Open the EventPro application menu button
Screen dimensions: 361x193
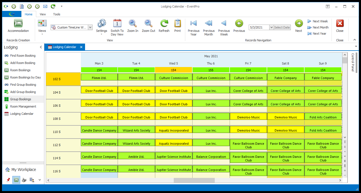[12, 14]
